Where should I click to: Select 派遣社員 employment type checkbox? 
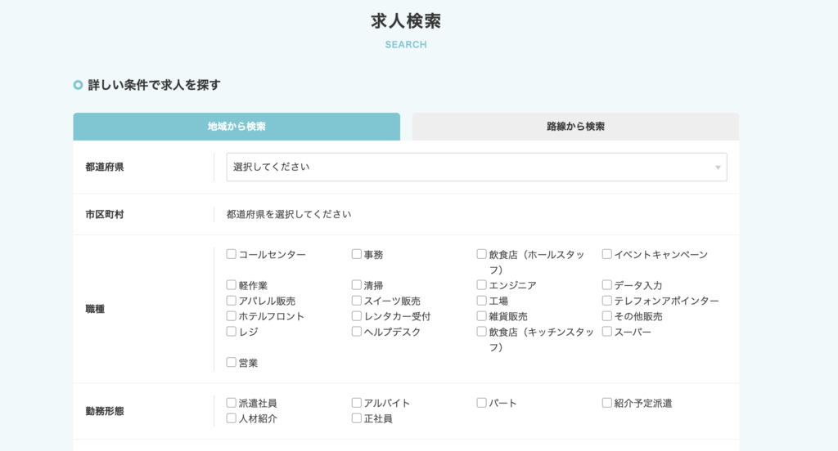click(232, 403)
